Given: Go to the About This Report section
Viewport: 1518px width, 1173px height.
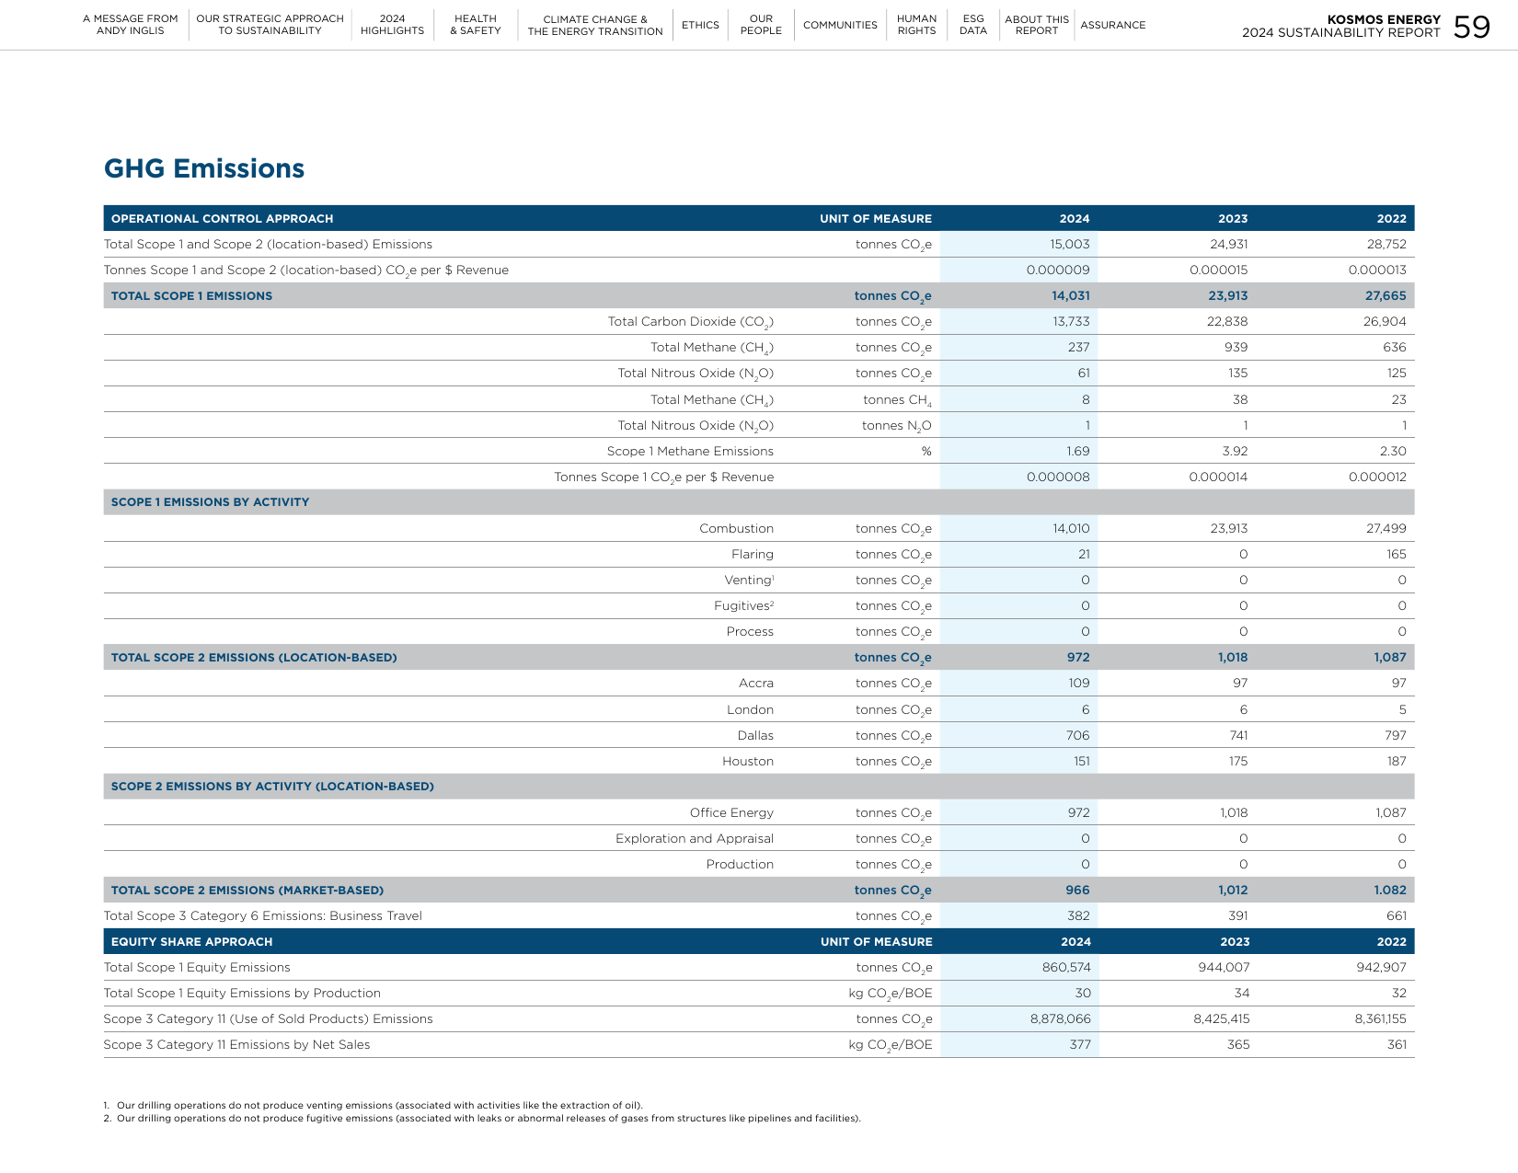Looking at the screenshot, I should (1037, 25).
